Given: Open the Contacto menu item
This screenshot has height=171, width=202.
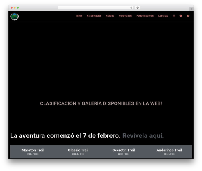Looking at the screenshot, I should pos(163,16).
